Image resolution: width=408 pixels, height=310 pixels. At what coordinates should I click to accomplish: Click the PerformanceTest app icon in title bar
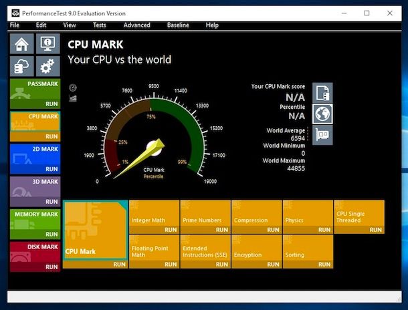(15, 13)
